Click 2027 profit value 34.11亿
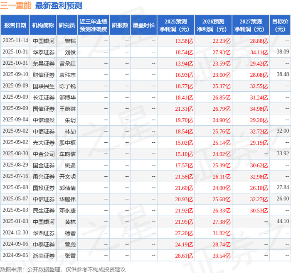The height and width of the screenshot is (273, 291). tap(259, 52)
